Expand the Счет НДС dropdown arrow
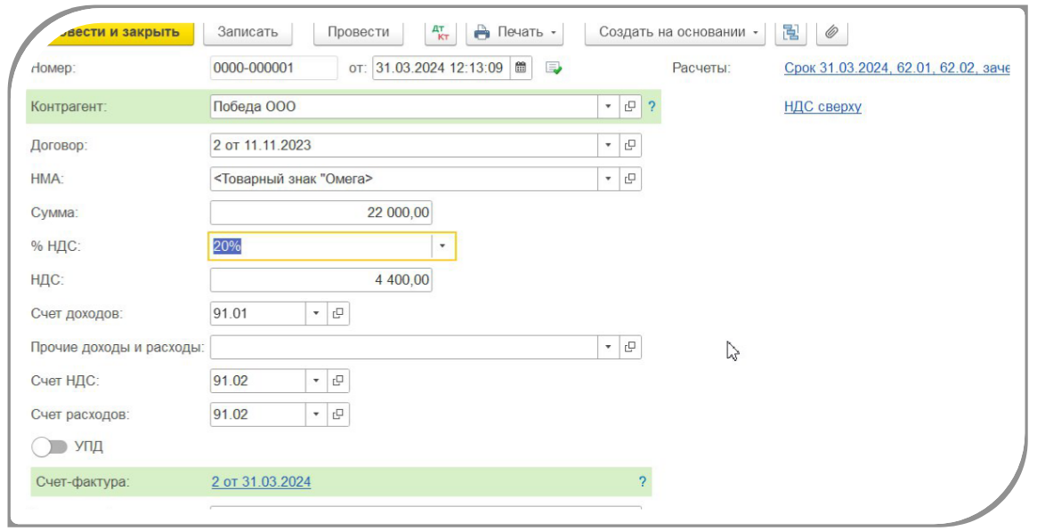1037x531 pixels. pyautogui.click(x=315, y=381)
